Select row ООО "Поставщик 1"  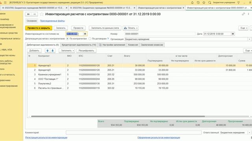pos(139,79)
